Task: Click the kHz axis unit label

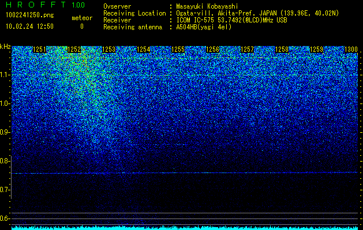Action: click(x=5, y=47)
